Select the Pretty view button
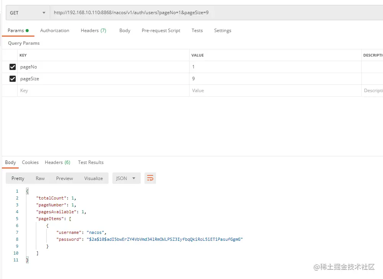 click(18, 178)
